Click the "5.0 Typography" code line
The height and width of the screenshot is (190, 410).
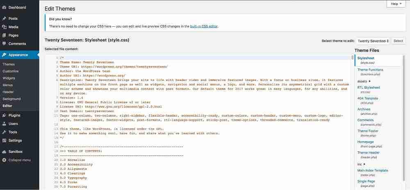[x=73, y=178]
